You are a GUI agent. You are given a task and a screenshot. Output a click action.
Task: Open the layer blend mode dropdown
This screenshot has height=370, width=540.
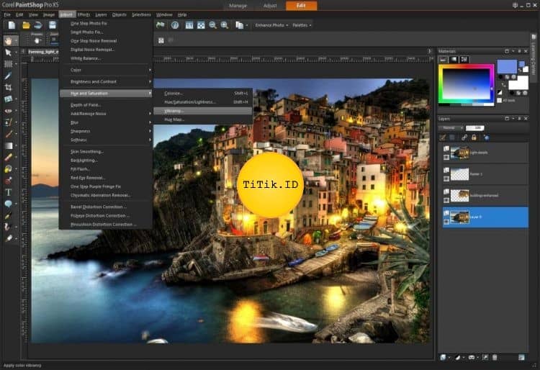[451, 127]
